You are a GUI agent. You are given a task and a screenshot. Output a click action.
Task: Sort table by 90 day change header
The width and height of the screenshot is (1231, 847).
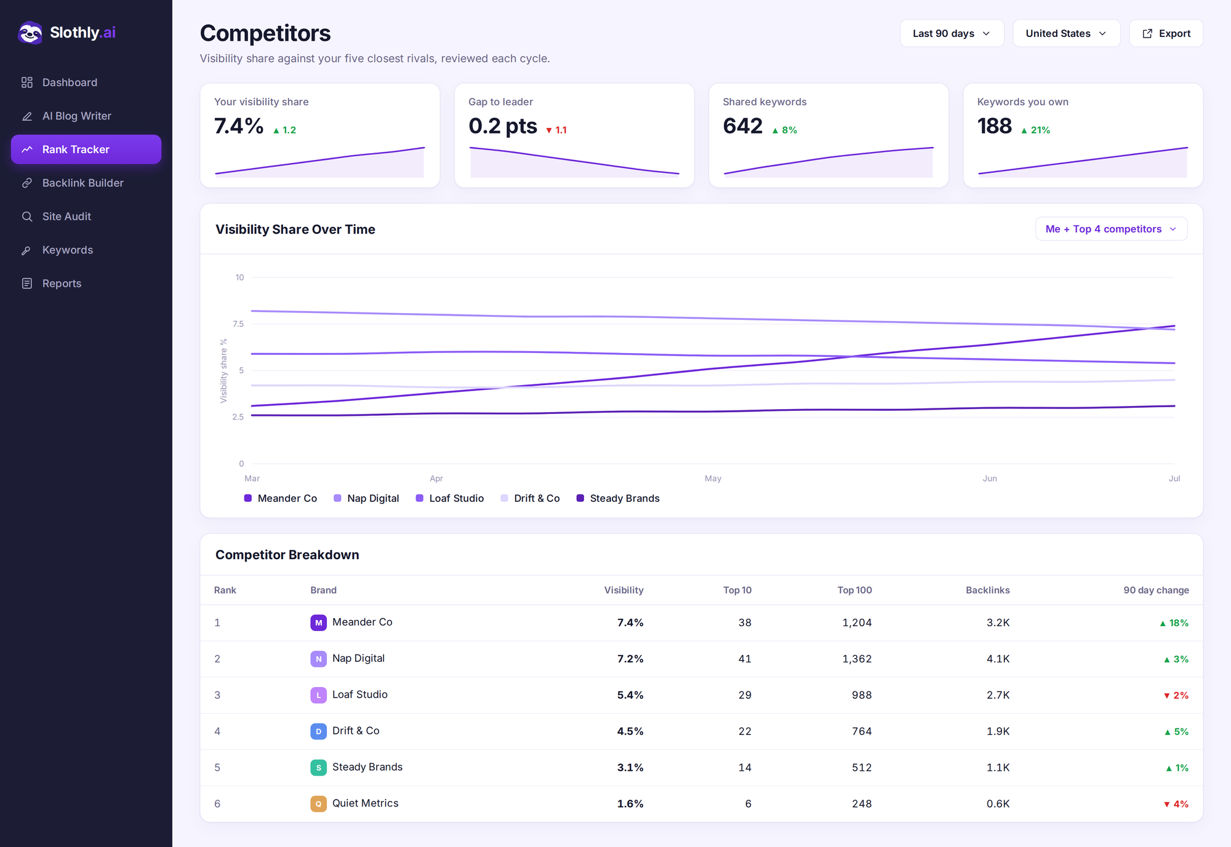pos(1156,591)
